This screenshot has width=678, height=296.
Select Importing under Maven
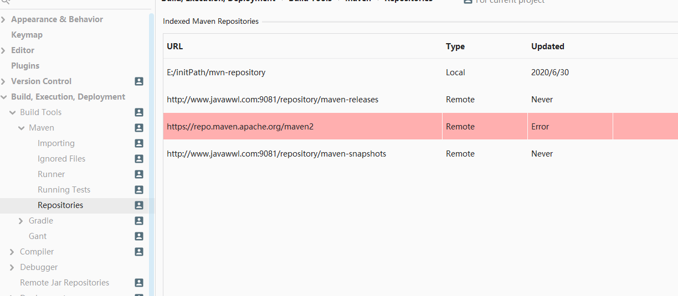click(56, 143)
